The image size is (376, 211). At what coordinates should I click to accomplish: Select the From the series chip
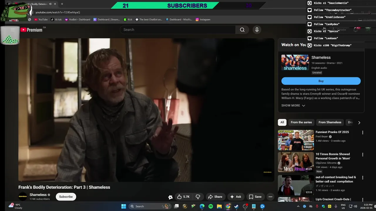point(301,122)
